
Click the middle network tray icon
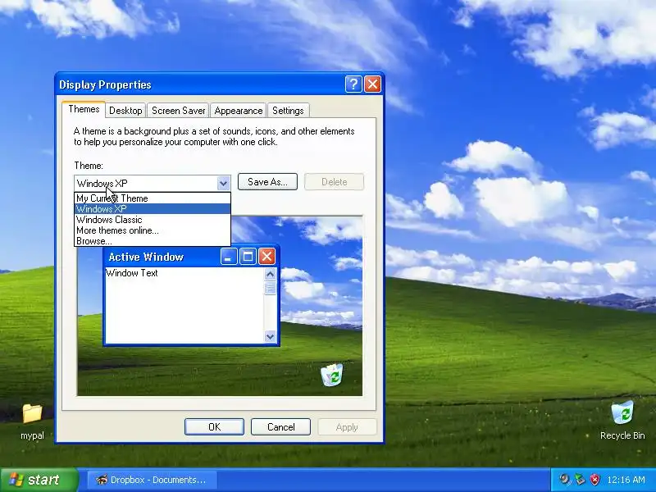(580, 480)
